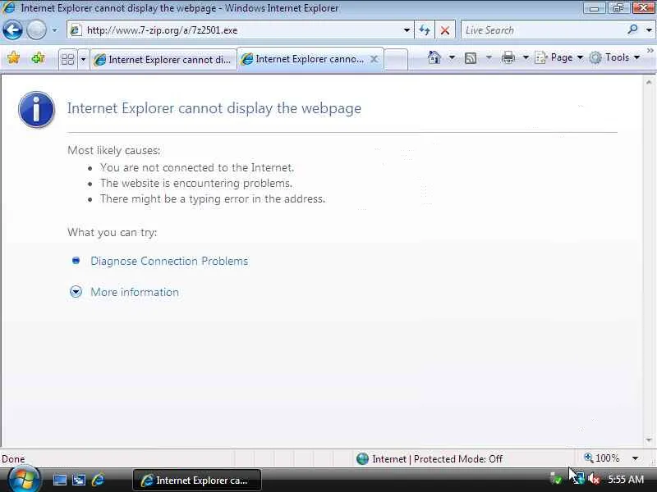Run search with the magnifier icon

pyautogui.click(x=632, y=30)
